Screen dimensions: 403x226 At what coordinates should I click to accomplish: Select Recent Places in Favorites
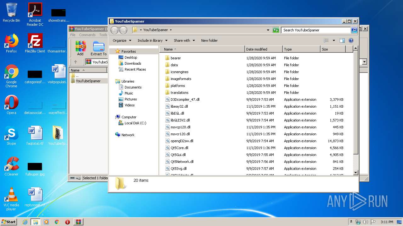pyautogui.click(x=135, y=69)
